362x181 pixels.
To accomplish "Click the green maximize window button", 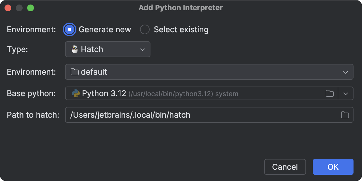I will click(x=31, y=8).
